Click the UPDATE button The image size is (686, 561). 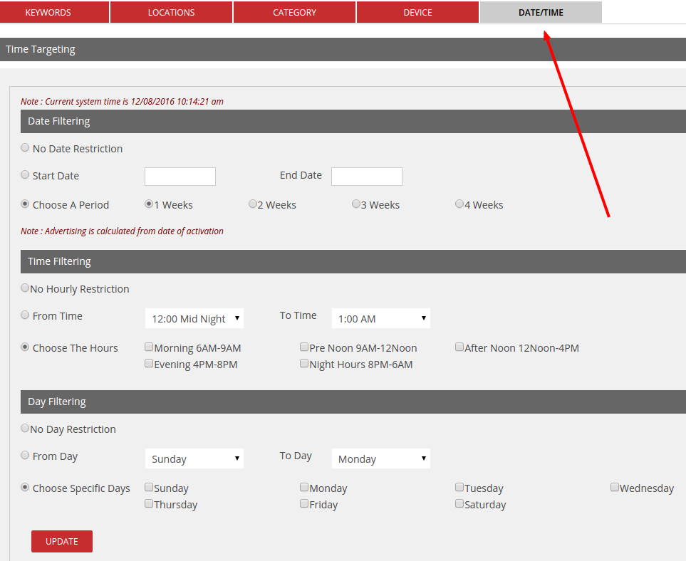pyautogui.click(x=62, y=541)
